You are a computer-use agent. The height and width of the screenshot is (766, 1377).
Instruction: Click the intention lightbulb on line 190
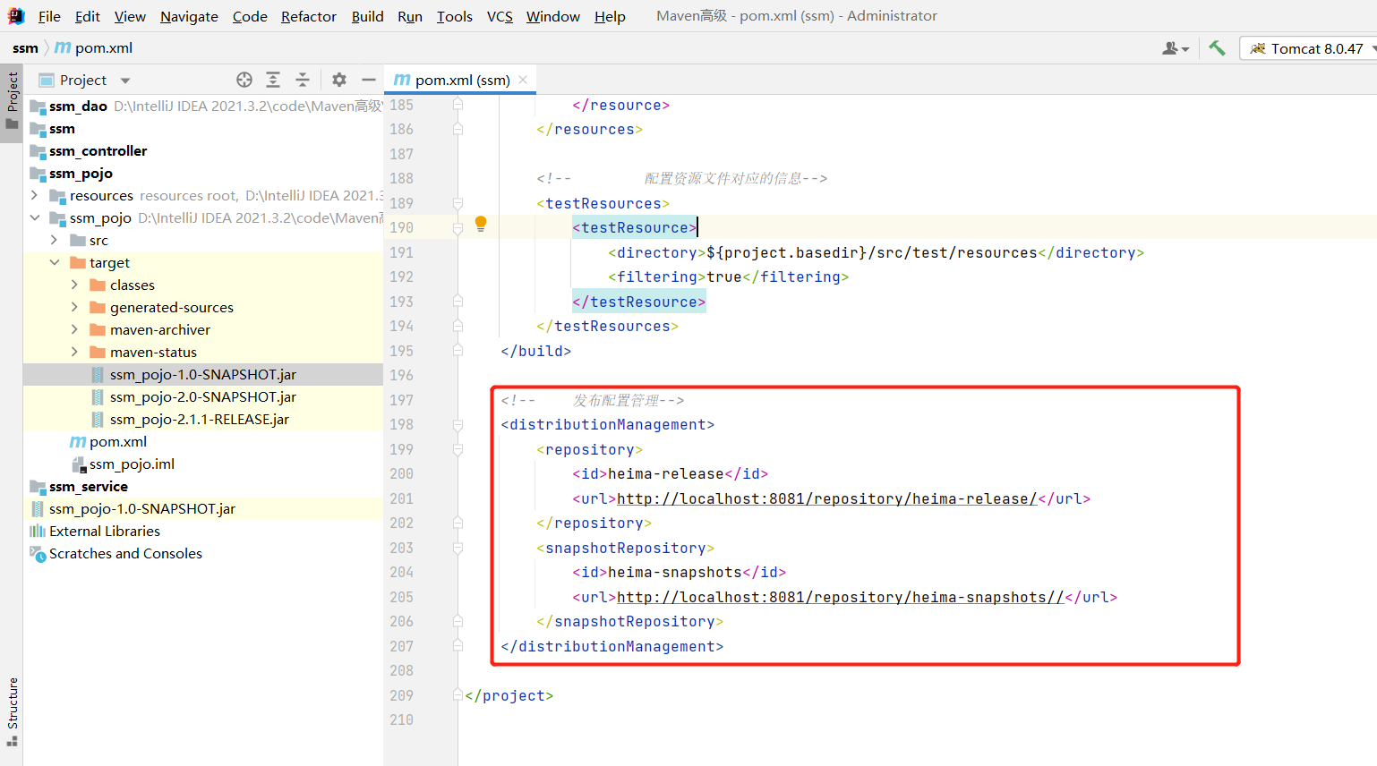pyautogui.click(x=481, y=224)
